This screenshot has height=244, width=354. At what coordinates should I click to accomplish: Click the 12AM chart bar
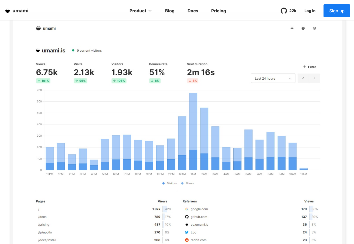click(x=182, y=143)
